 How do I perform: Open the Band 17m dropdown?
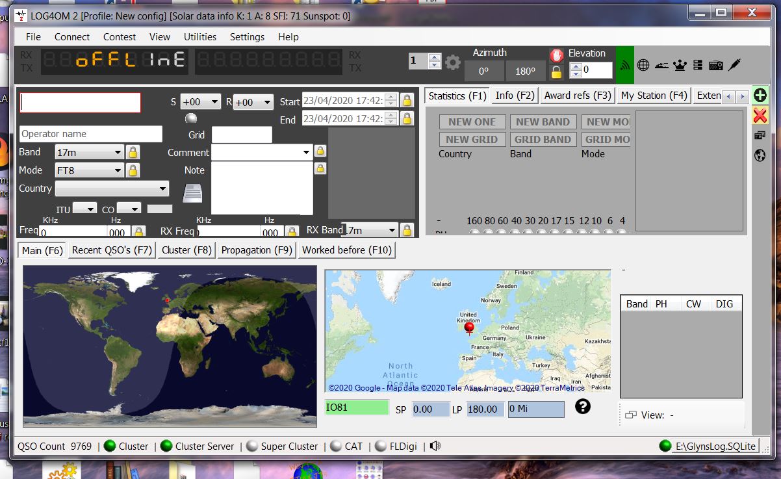point(88,152)
